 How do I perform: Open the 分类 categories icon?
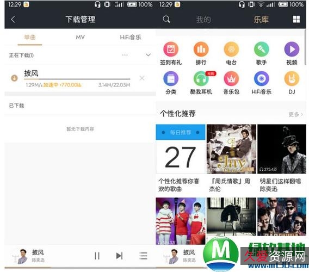click(171, 79)
